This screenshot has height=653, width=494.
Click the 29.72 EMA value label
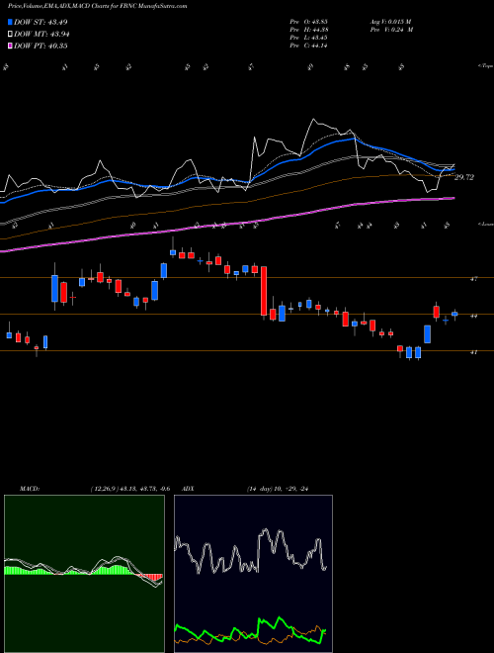464,177
